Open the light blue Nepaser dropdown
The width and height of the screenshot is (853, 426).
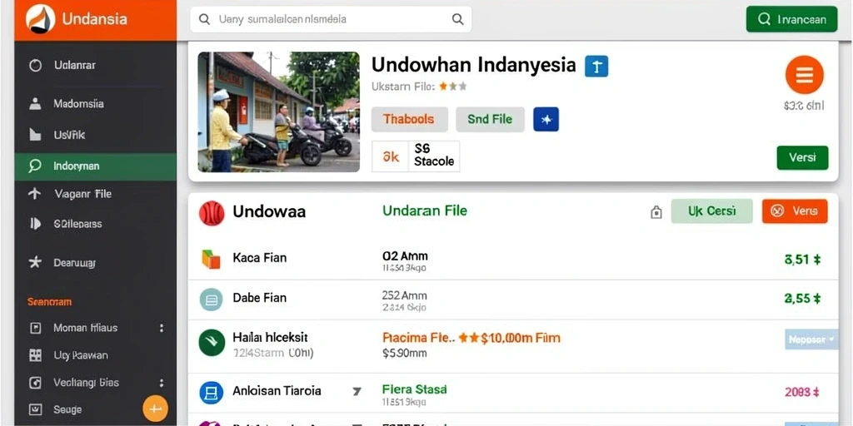coord(811,339)
